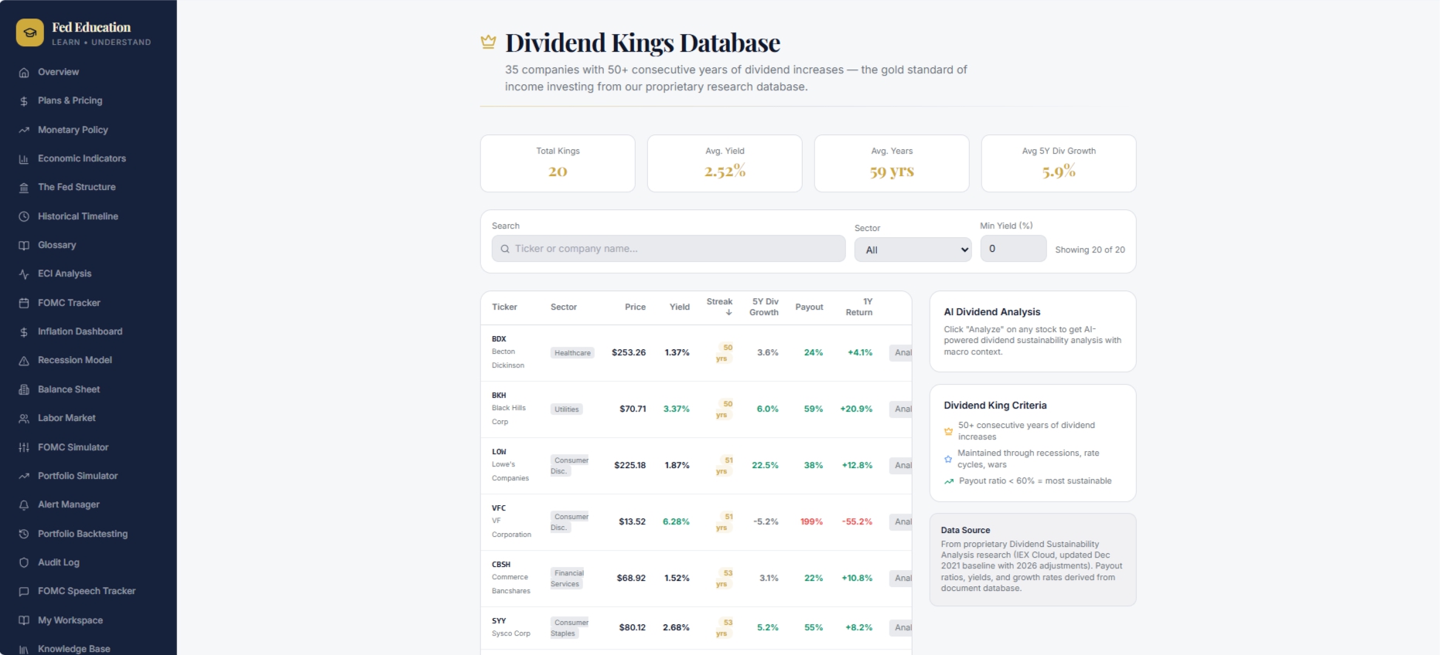The height and width of the screenshot is (655, 1440).
Task: Focus the ticker or company search field
Action: [x=668, y=249]
